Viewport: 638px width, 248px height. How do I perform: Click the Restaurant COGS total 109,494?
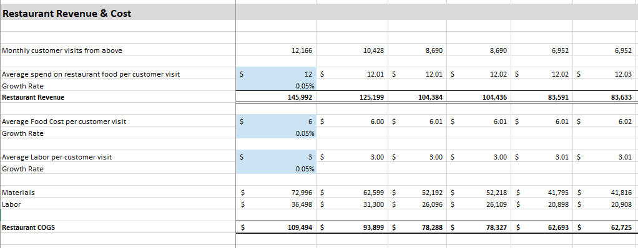tap(276, 227)
